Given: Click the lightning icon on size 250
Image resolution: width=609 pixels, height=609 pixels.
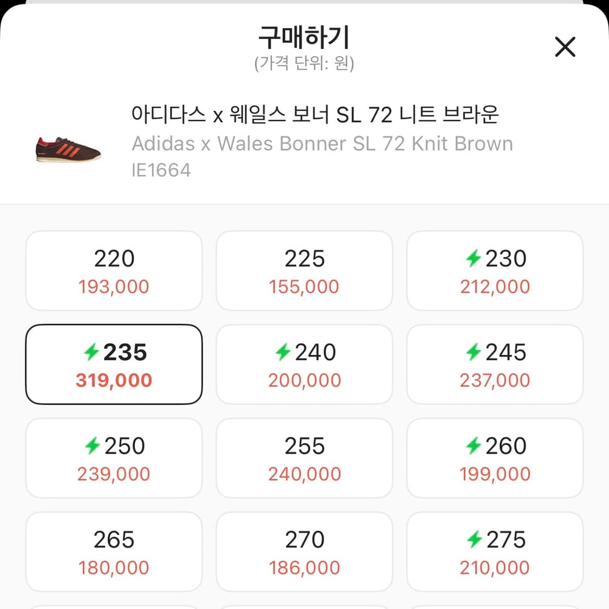Looking at the screenshot, I should 94,446.
